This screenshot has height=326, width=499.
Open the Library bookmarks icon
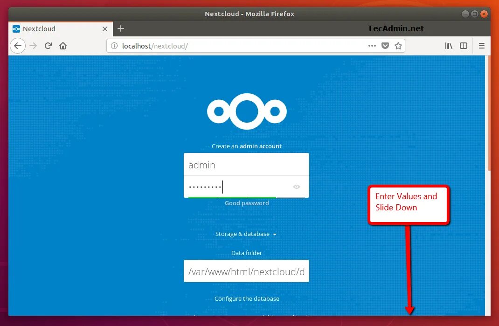(x=449, y=46)
